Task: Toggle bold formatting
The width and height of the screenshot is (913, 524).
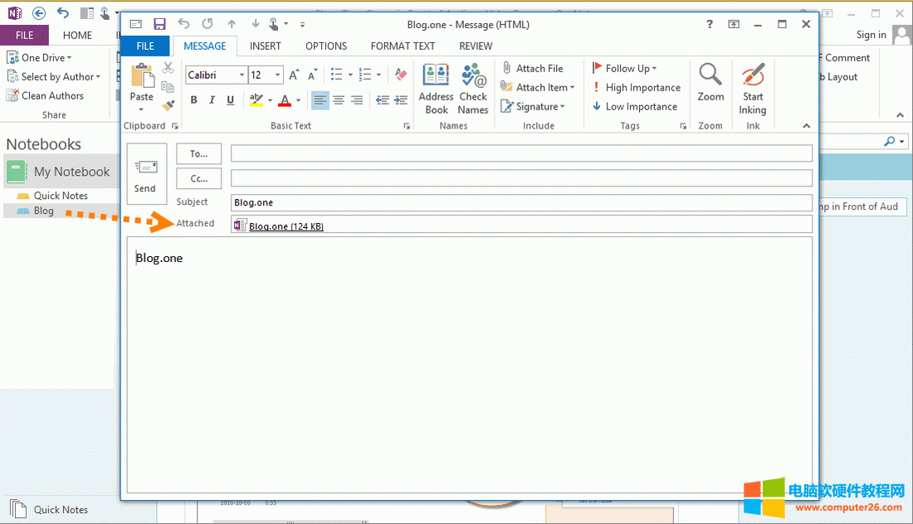Action: point(193,99)
